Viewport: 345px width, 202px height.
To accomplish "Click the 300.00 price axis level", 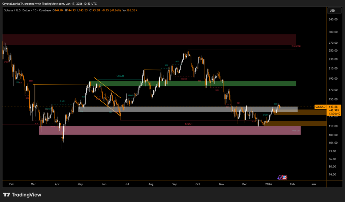I will click(x=333, y=32).
